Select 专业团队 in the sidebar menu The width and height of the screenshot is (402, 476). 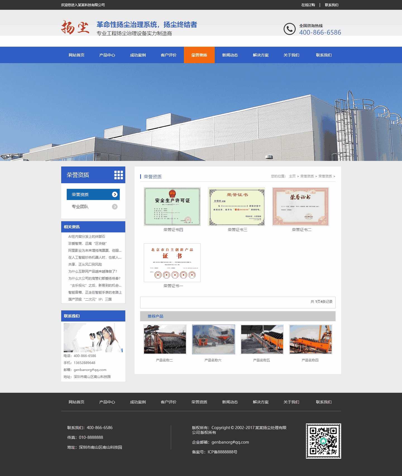coord(80,207)
